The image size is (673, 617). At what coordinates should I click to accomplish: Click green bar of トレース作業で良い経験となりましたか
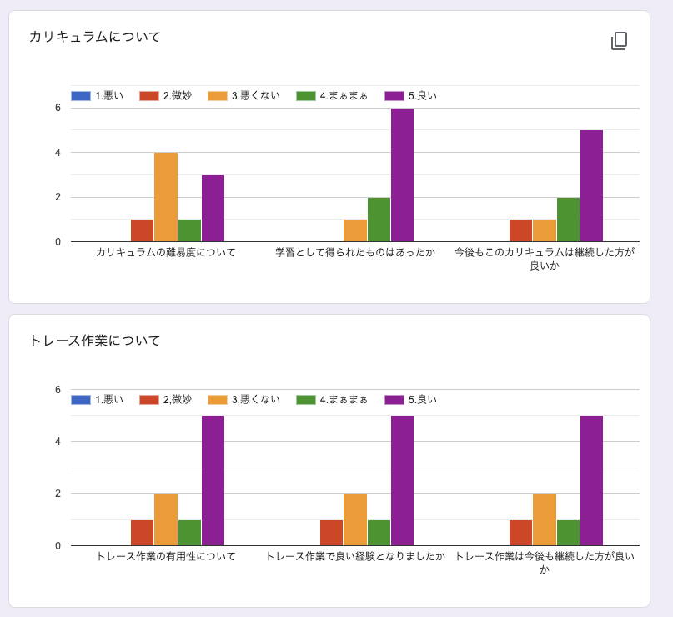coord(379,533)
